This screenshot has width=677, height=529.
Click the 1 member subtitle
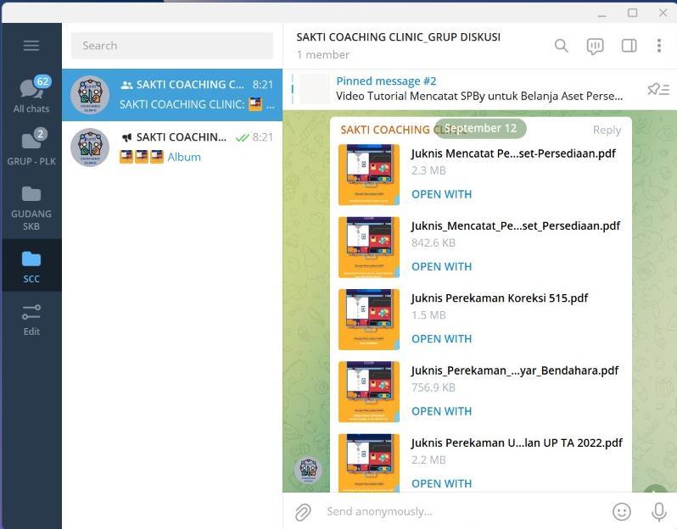point(323,55)
